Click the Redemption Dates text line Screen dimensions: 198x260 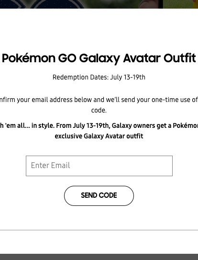99,77
